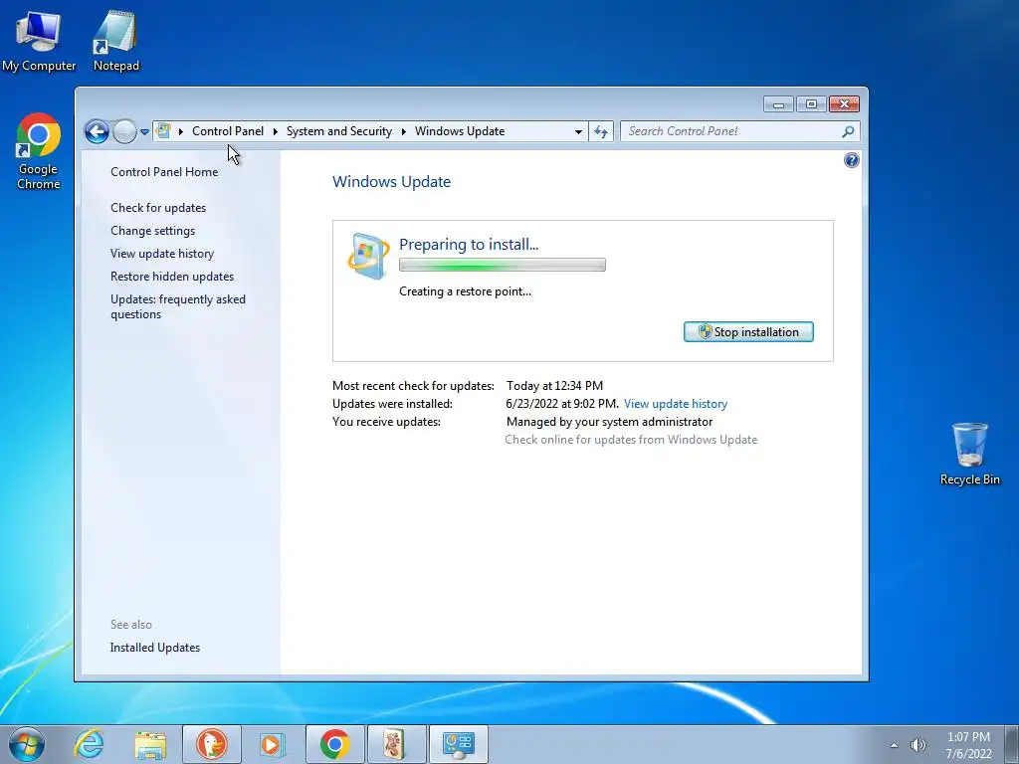Viewport: 1019px width, 764px height.
Task: Close the Windows Update window
Action: click(x=844, y=103)
